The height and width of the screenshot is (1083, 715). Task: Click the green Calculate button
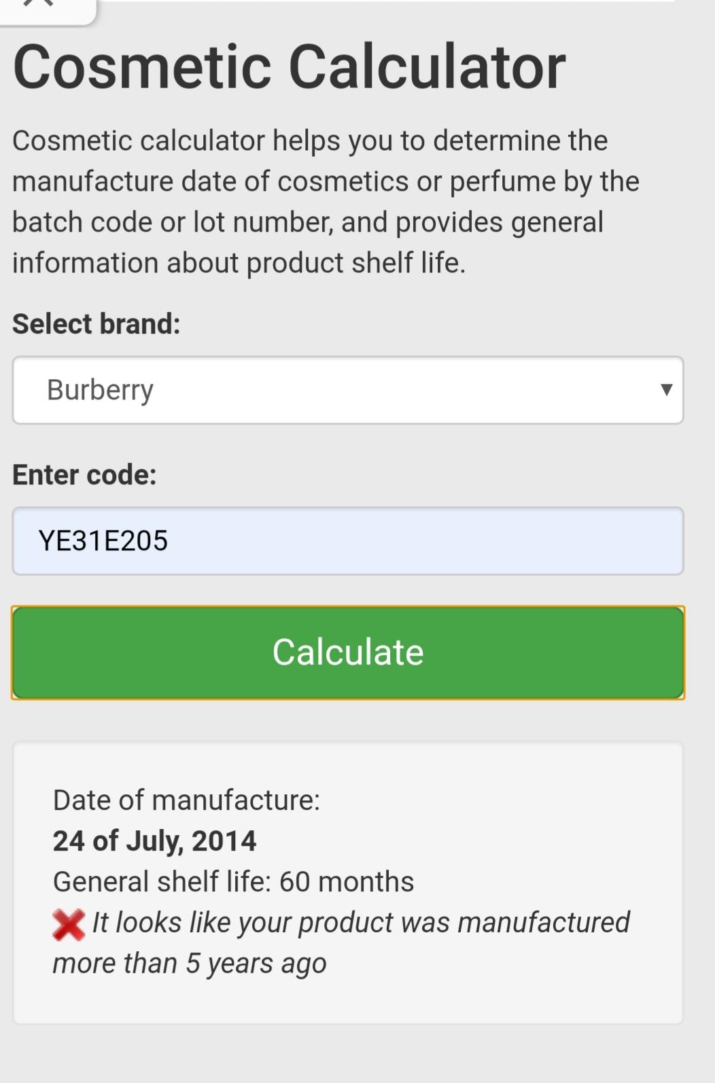(x=348, y=652)
